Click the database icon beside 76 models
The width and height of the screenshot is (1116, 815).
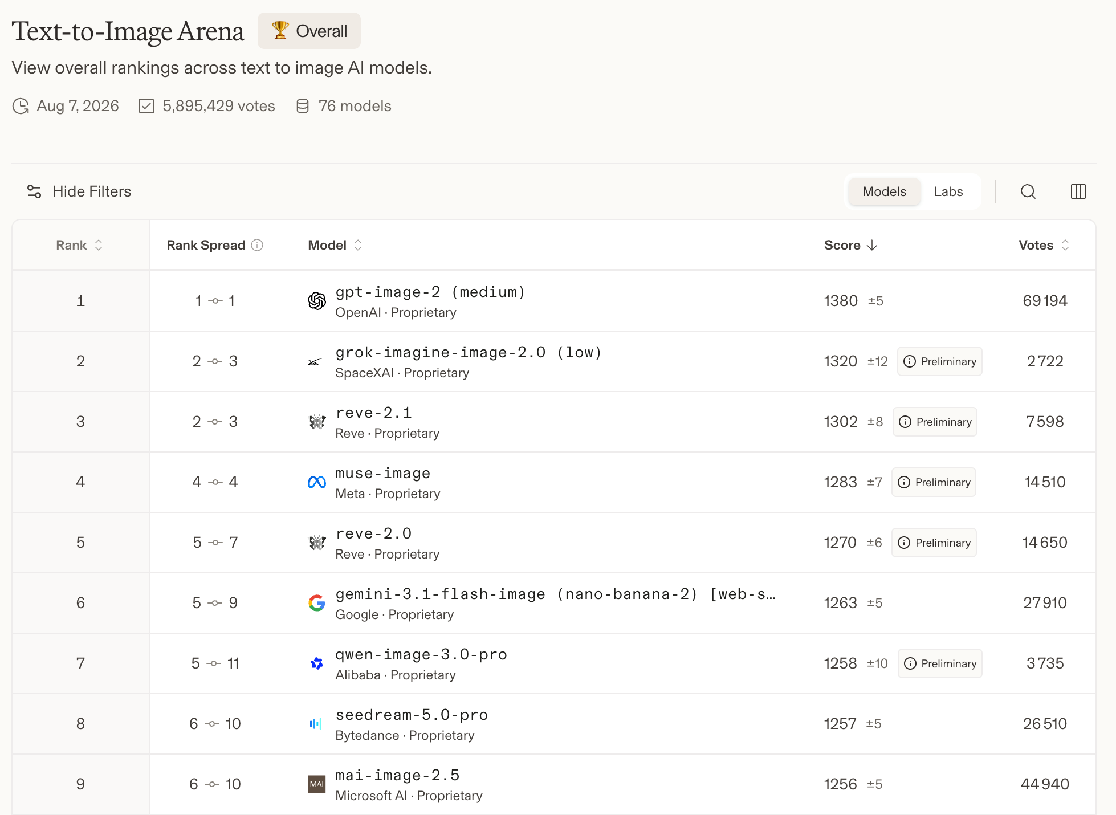point(303,106)
